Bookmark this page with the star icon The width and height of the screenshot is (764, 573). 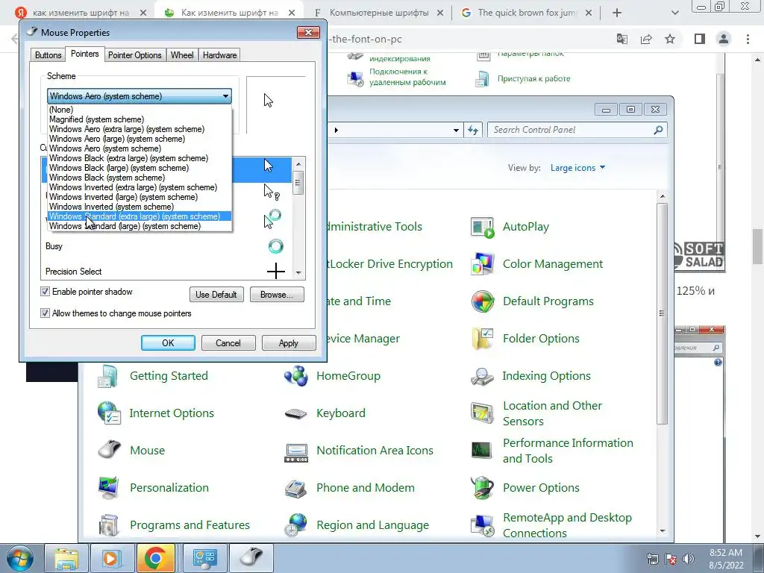pos(670,39)
